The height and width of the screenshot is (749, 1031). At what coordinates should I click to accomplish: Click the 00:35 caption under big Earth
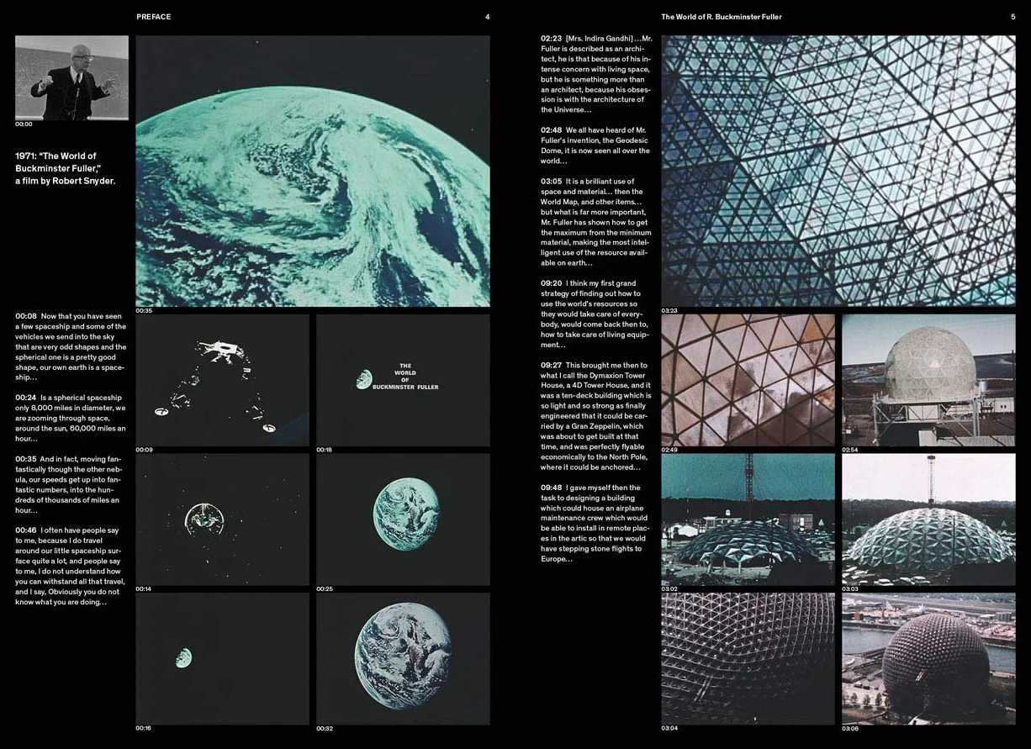[x=145, y=310]
